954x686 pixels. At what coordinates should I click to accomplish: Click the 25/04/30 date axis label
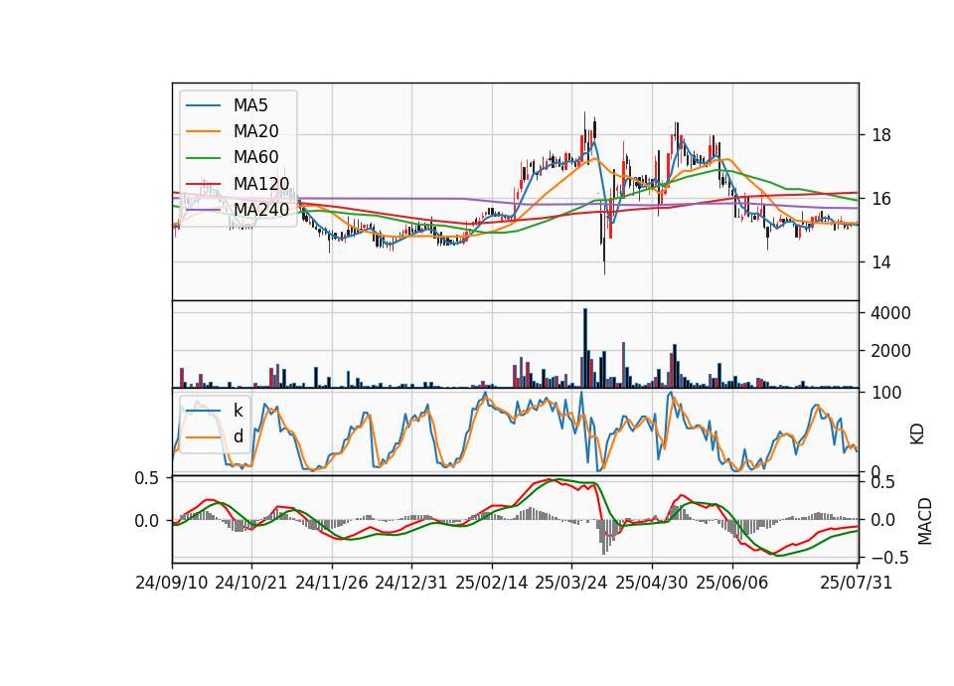click(652, 583)
